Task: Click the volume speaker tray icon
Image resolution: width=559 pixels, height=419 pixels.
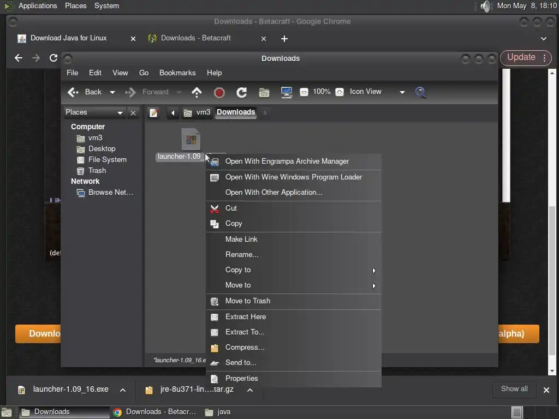Action: (485, 6)
